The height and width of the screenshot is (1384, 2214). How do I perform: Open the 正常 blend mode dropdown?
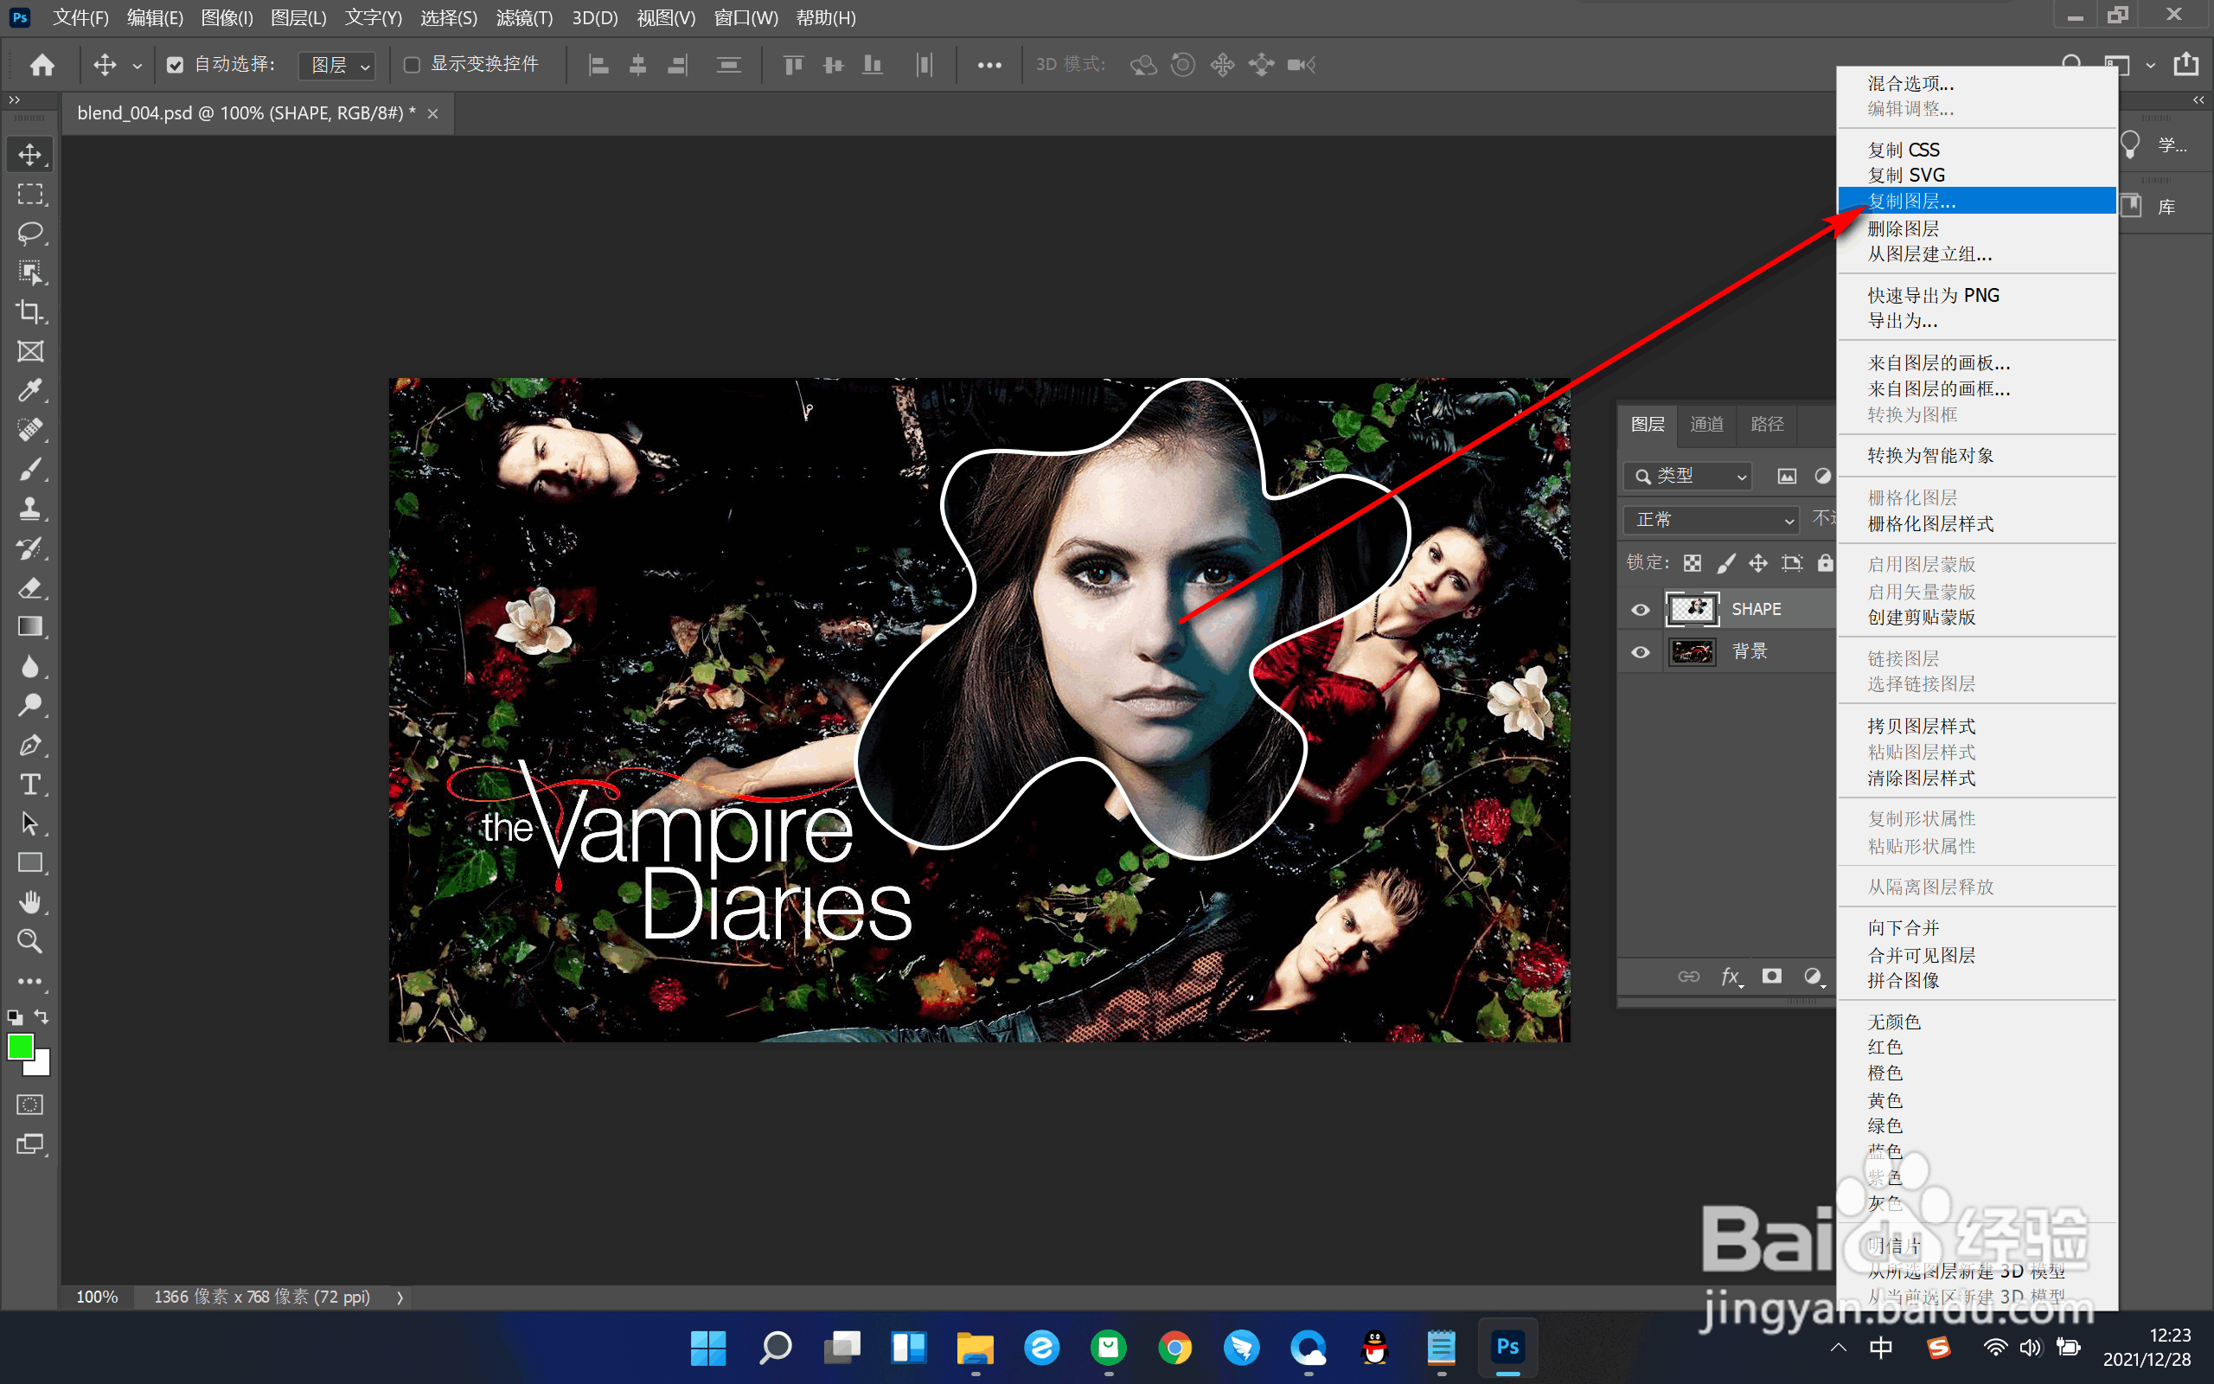click(1712, 520)
